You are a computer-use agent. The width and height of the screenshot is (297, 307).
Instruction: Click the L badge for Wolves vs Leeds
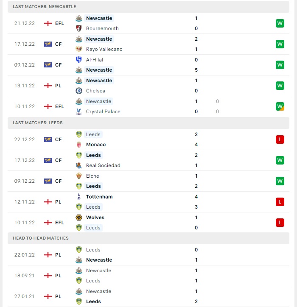(280, 223)
